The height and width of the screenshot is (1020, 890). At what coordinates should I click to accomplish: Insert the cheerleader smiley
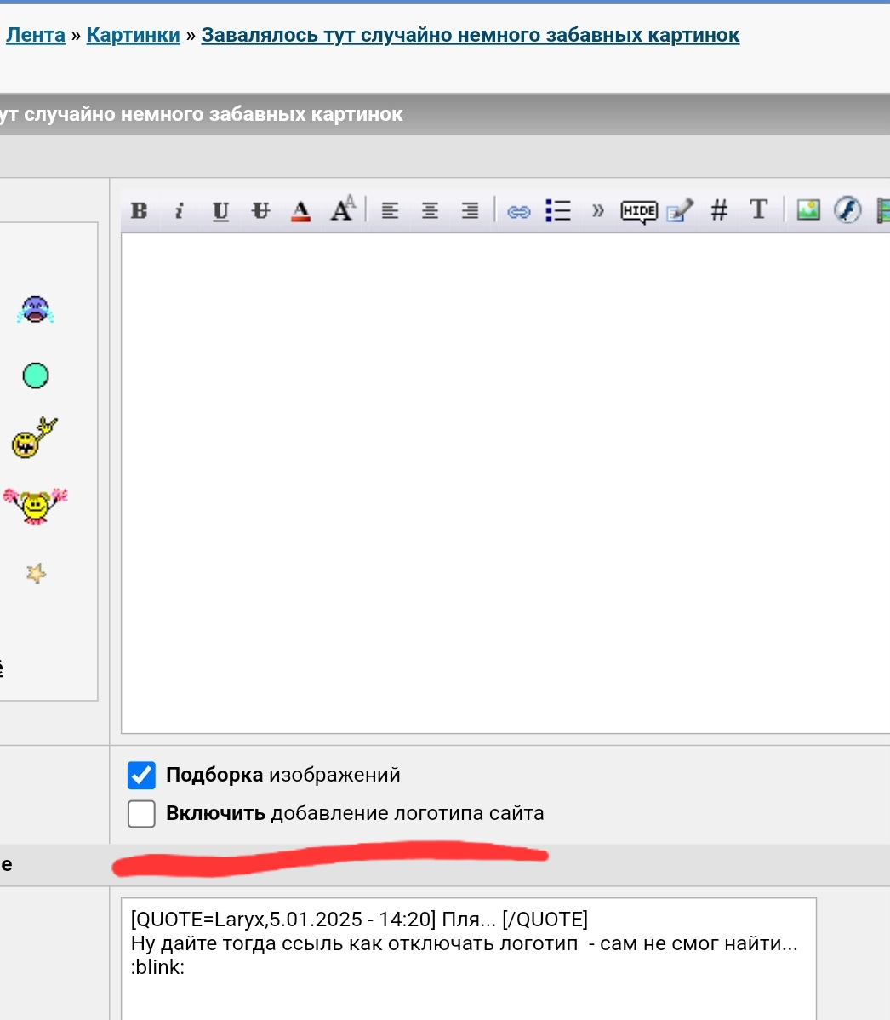35,506
